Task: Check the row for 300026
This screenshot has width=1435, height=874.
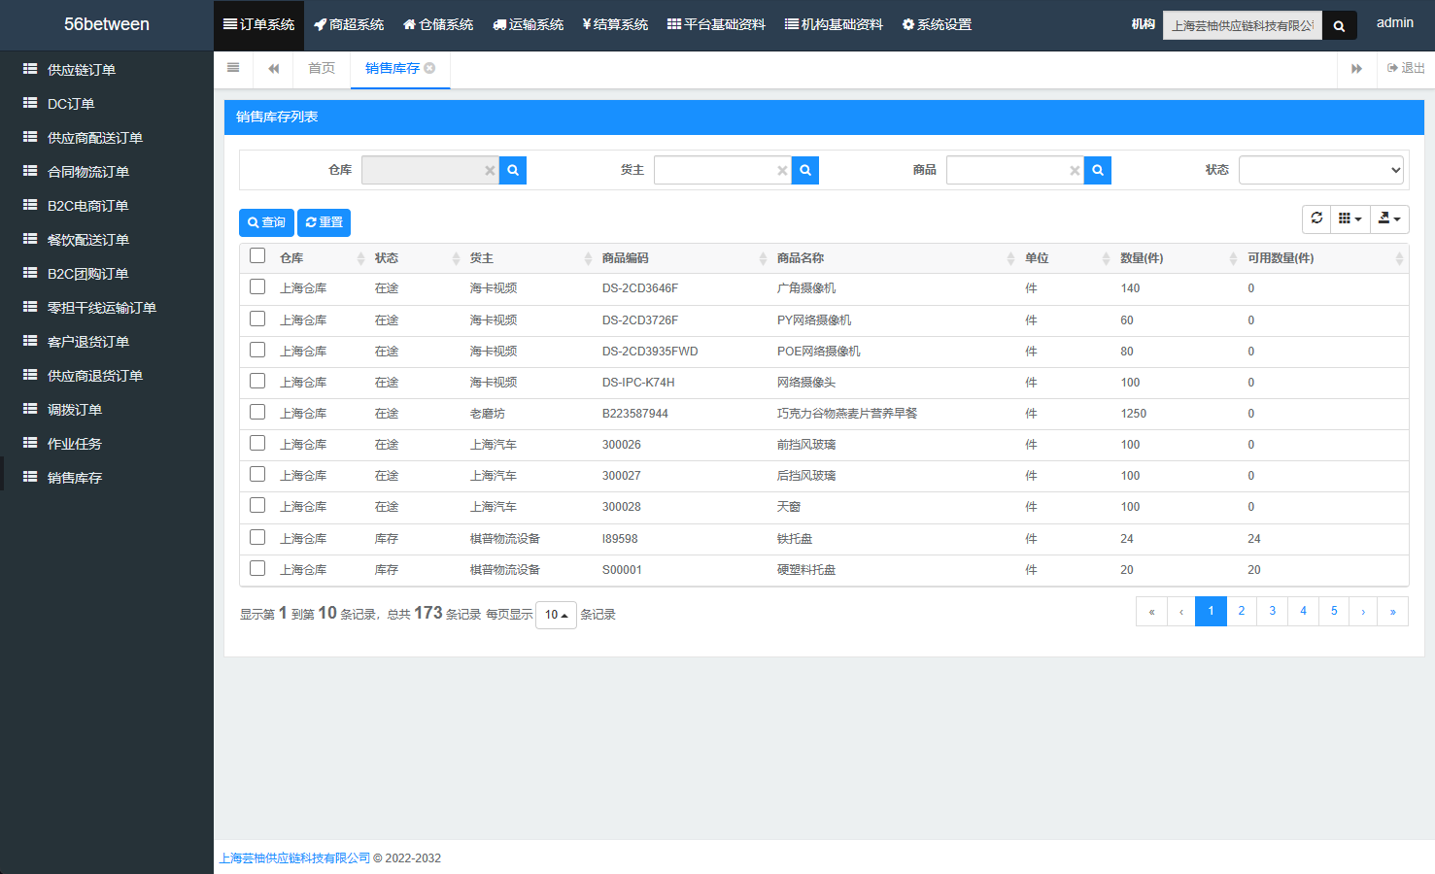Action: click(257, 443)
